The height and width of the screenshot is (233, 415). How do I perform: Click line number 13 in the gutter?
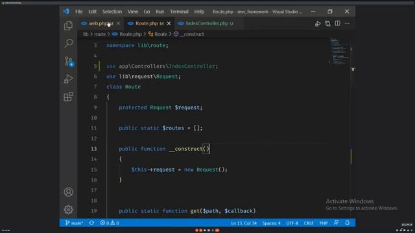(x=93, y=149)
